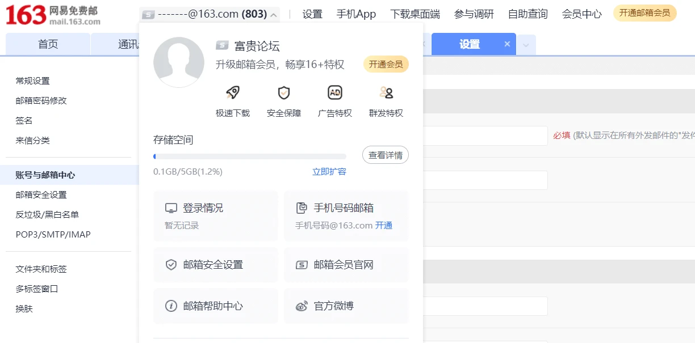Click the info icon beside 邮箱帮助中心

(171, 306)
